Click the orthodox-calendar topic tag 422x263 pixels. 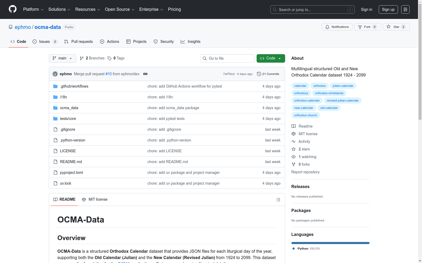click(x=307, y=100)
